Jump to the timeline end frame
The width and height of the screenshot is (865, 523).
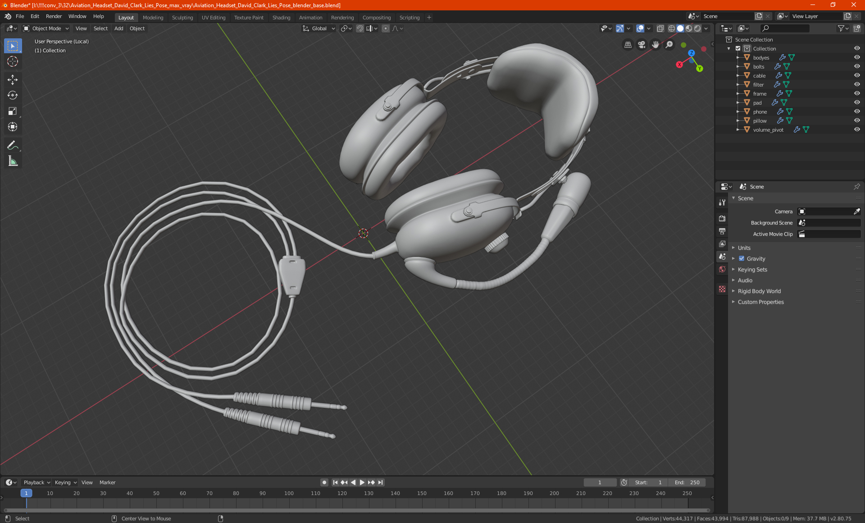pyautogui.click(x=380, y=482)
